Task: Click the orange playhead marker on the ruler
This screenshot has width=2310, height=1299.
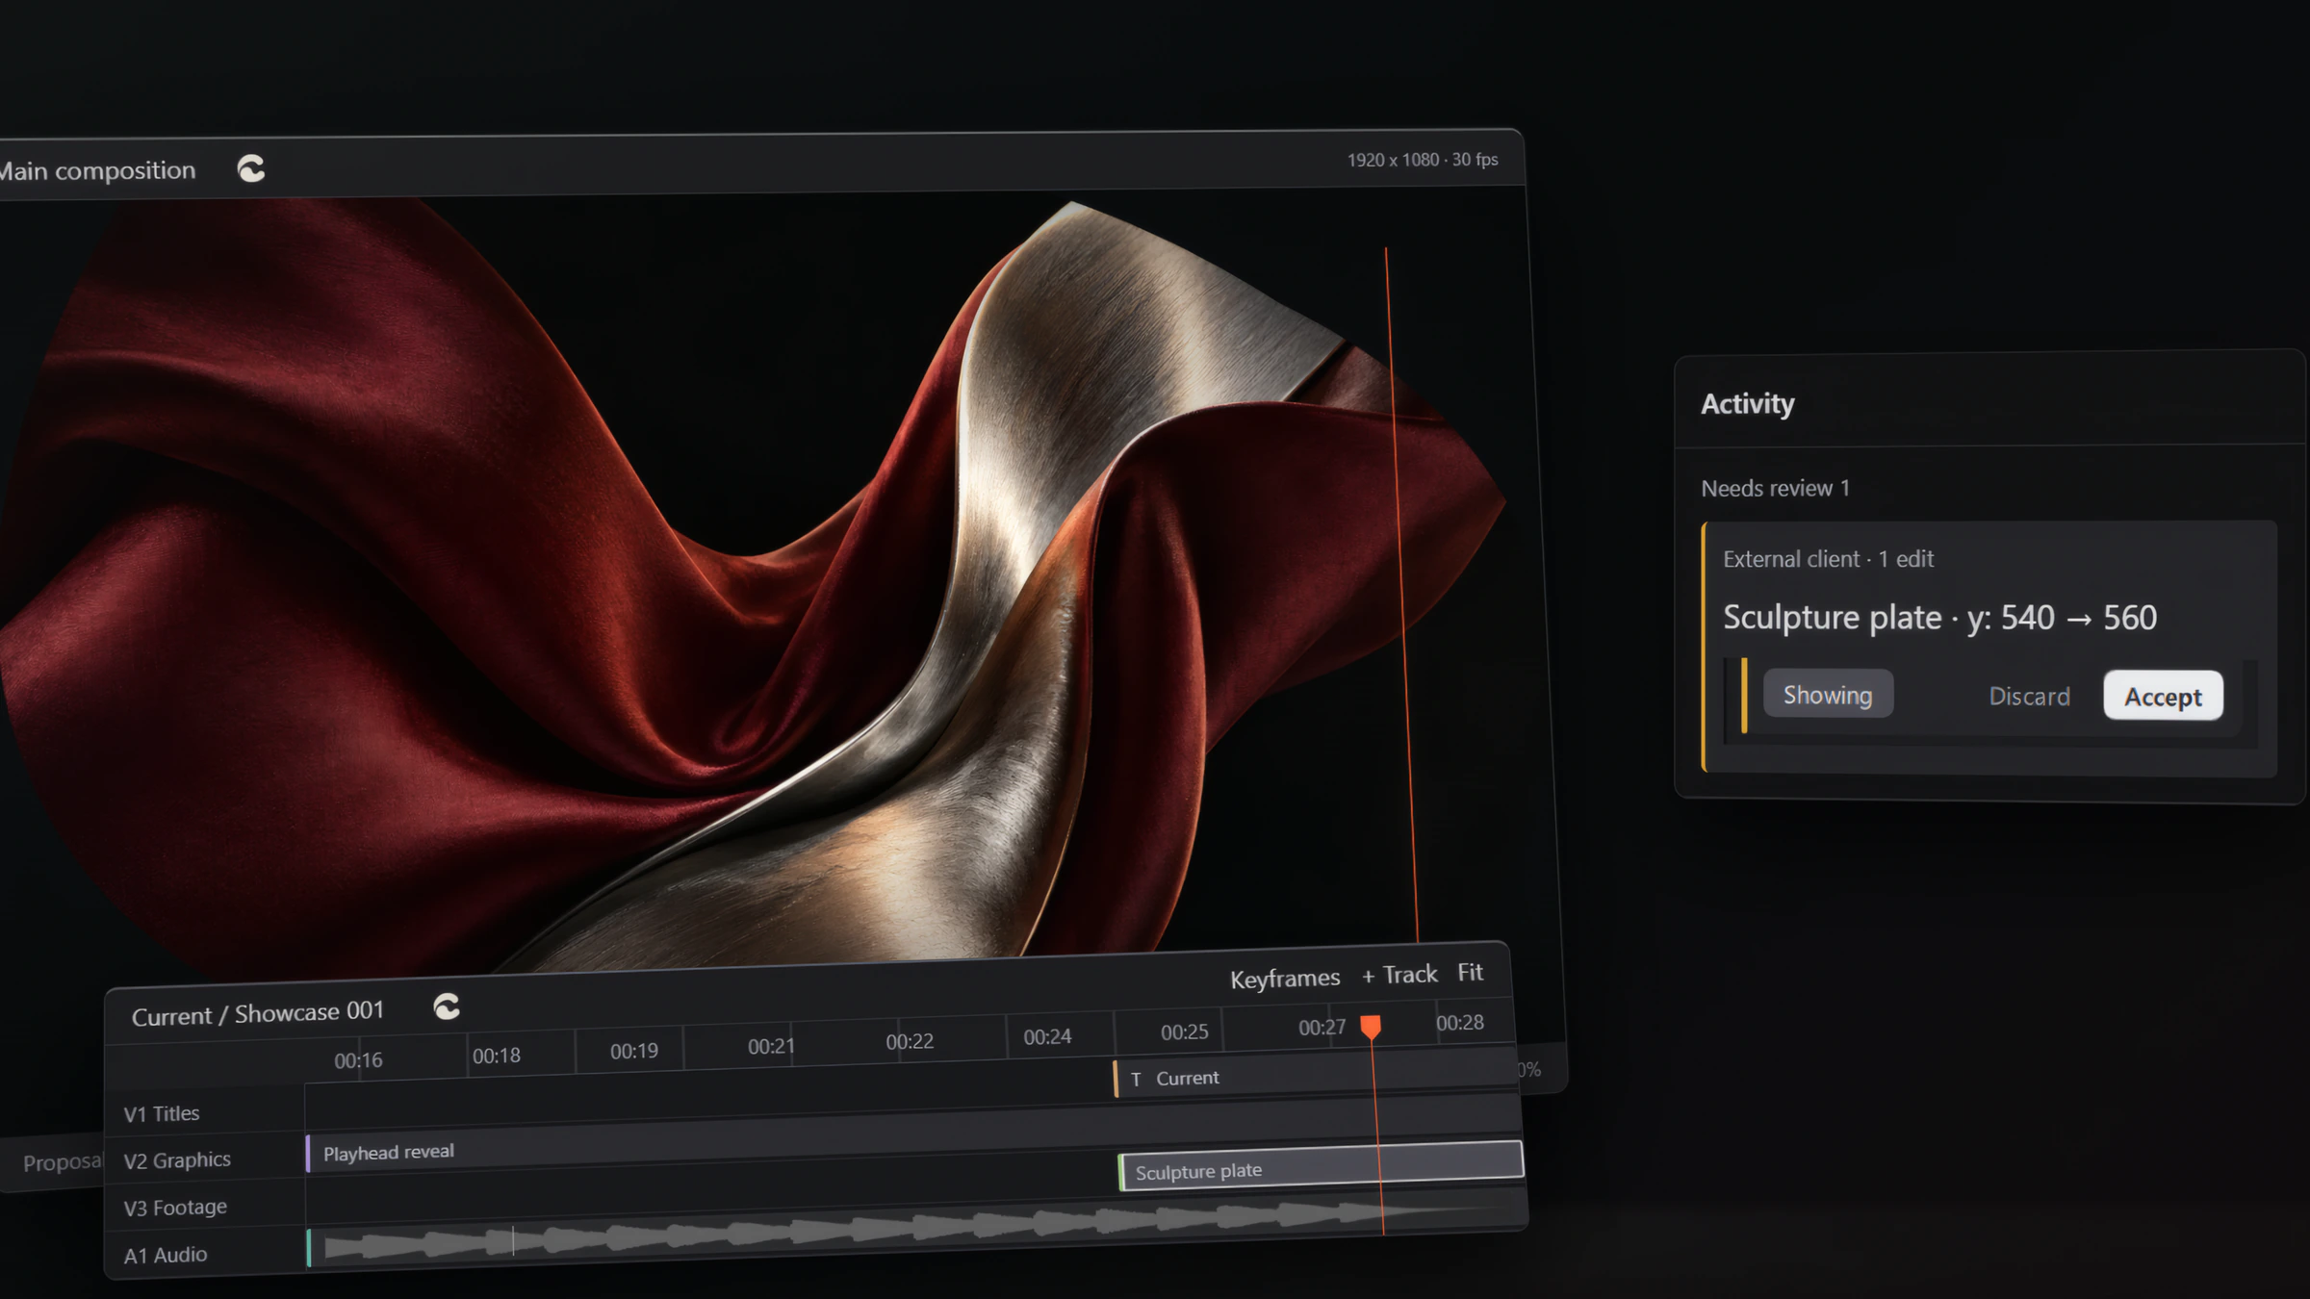Action: [1371, 1027]
